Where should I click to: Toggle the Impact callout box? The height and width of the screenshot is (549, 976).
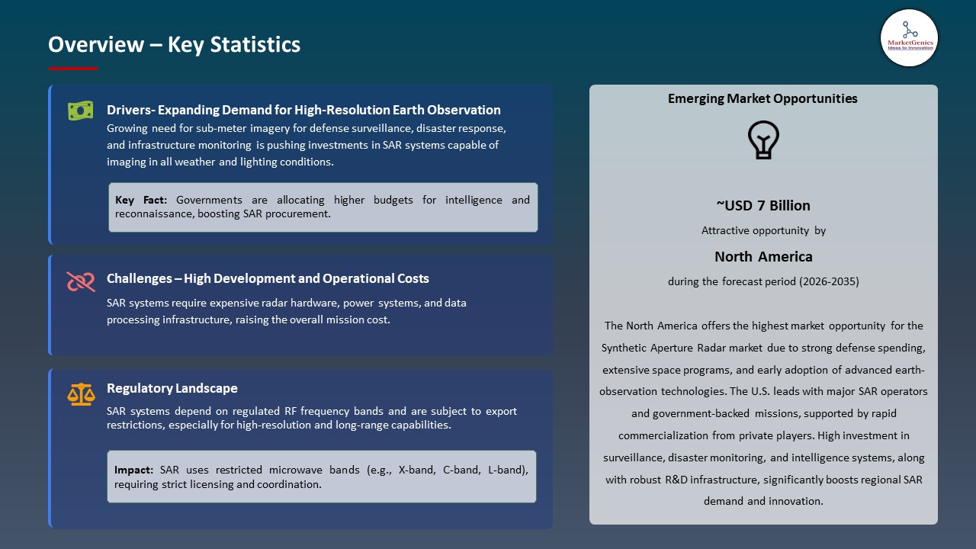[322, 477]
